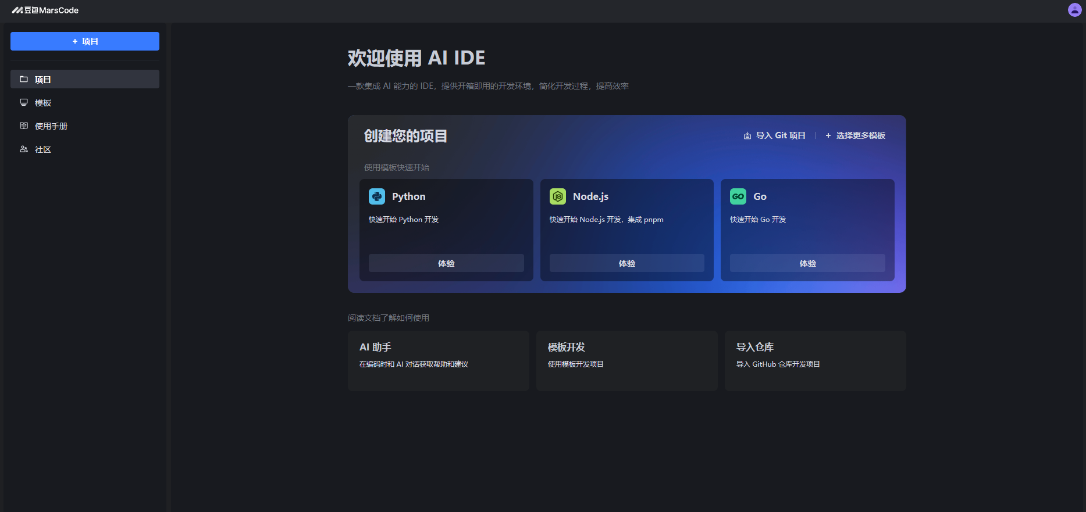The height and width of the screenshot is (512, 1086).
Task: Click the heading 创建您的项目
Action: pyautogui.click(x=405, y=136)
